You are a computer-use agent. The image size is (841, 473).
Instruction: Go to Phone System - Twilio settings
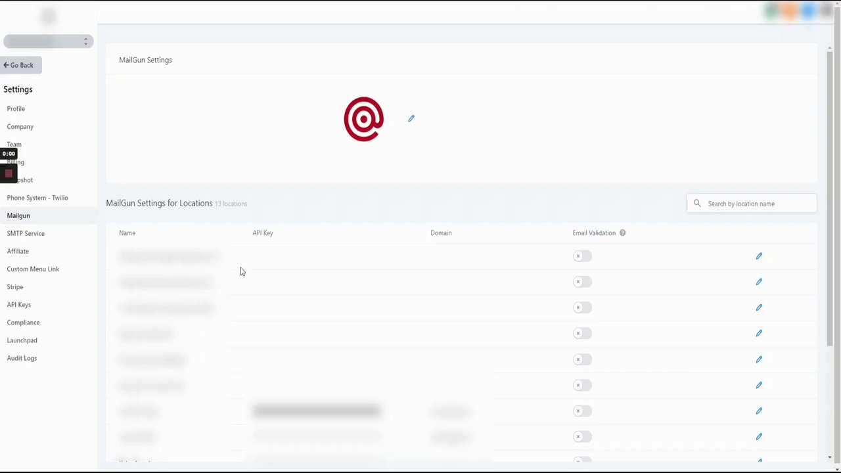(x=37, y=198)
